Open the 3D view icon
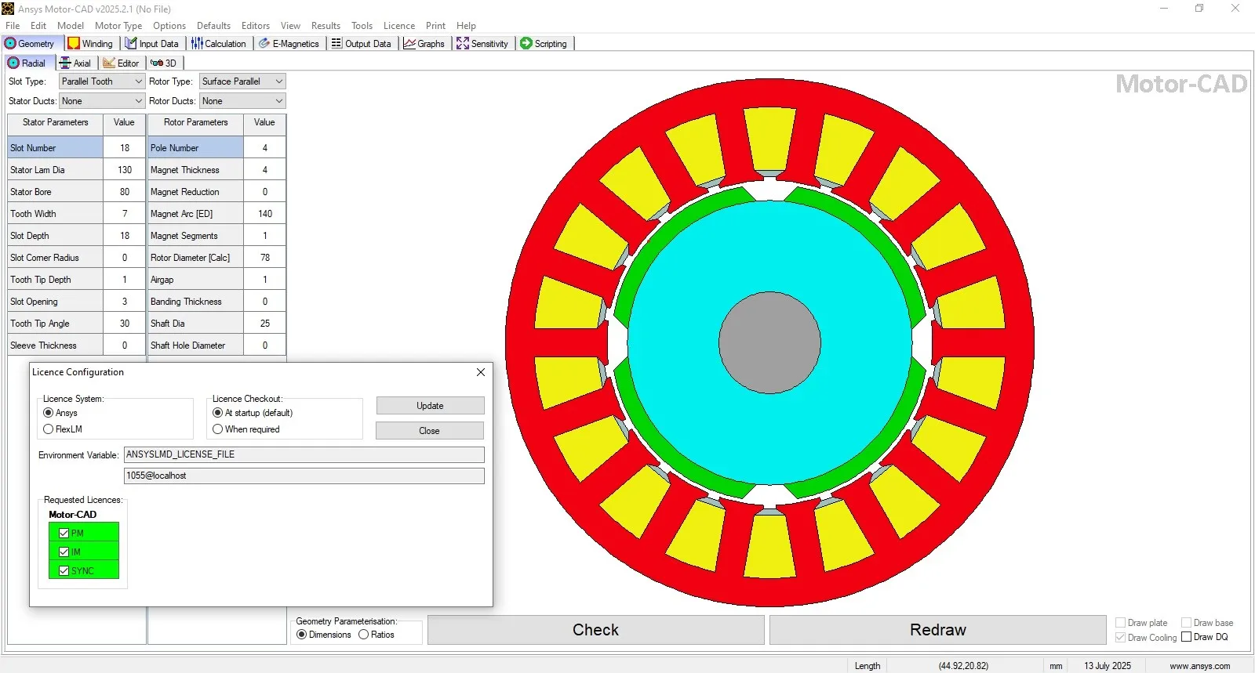This screenshot has height=673, width=1255. click(x=157, y=63)
